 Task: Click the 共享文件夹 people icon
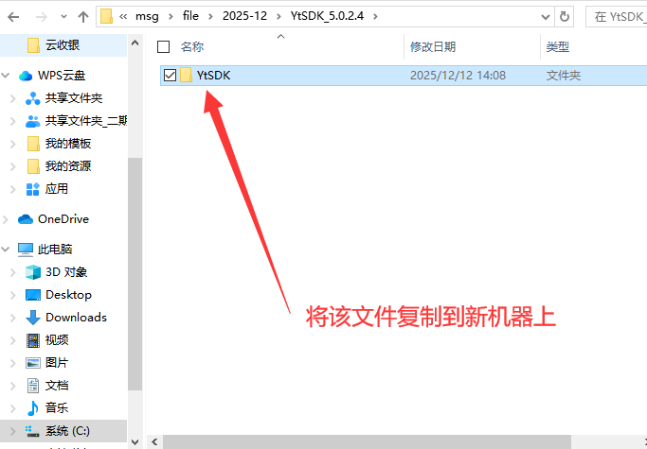[33, 98]
